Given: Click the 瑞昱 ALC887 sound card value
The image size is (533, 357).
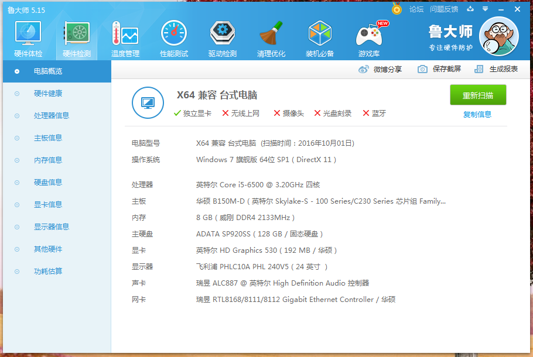Looking at the screenshot, I should click(282, 283).
